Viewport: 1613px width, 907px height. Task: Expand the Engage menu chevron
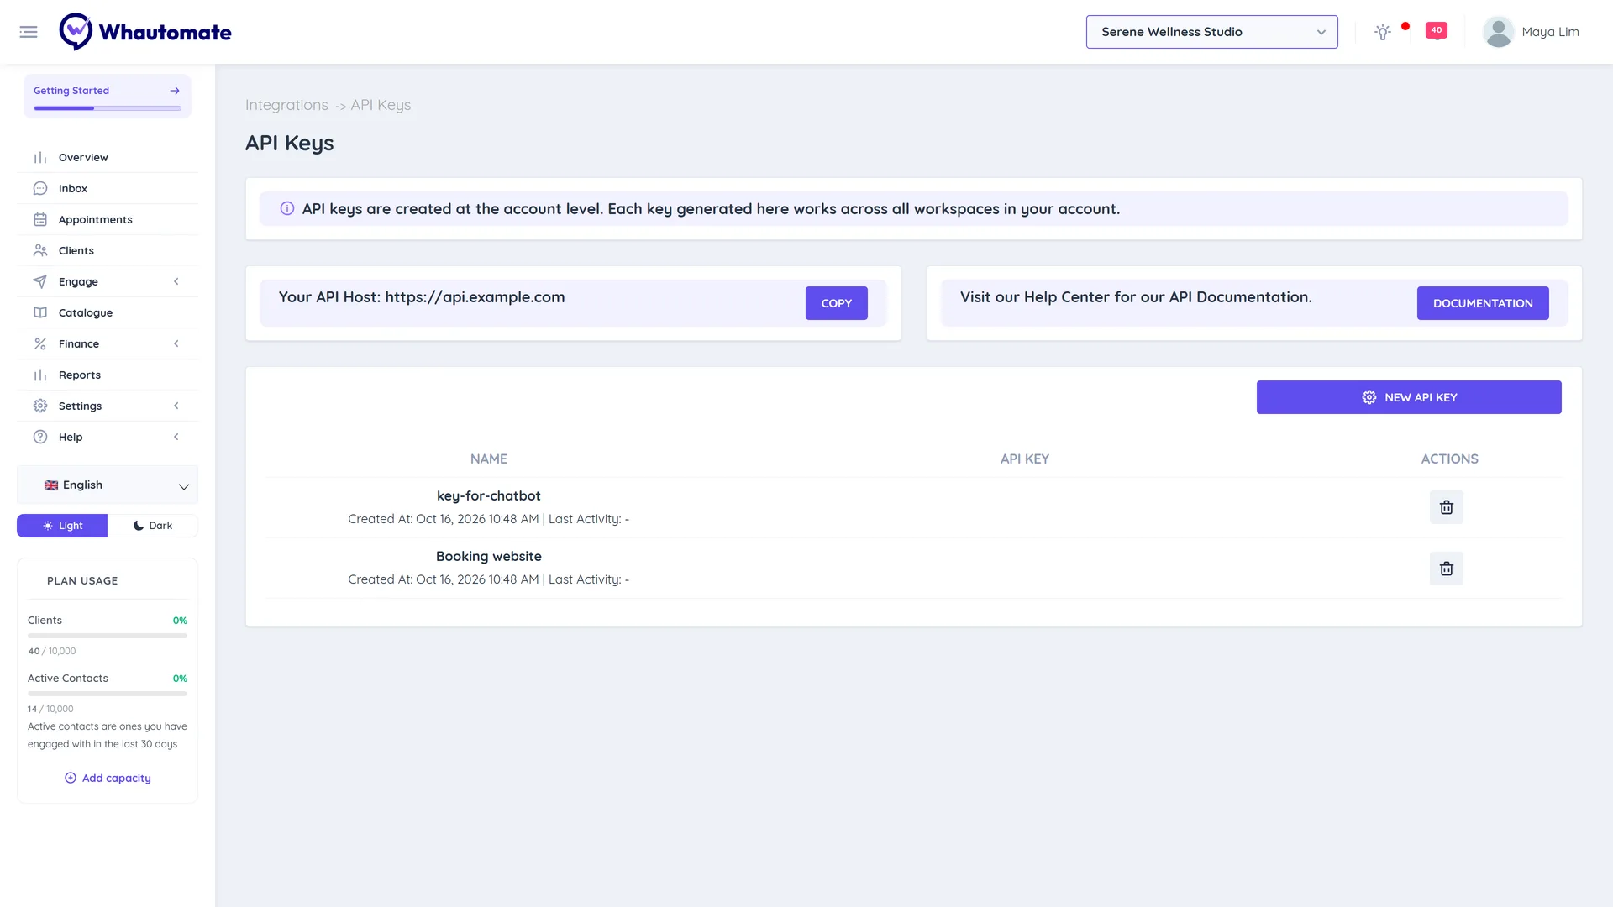click(x=176, y=281)
